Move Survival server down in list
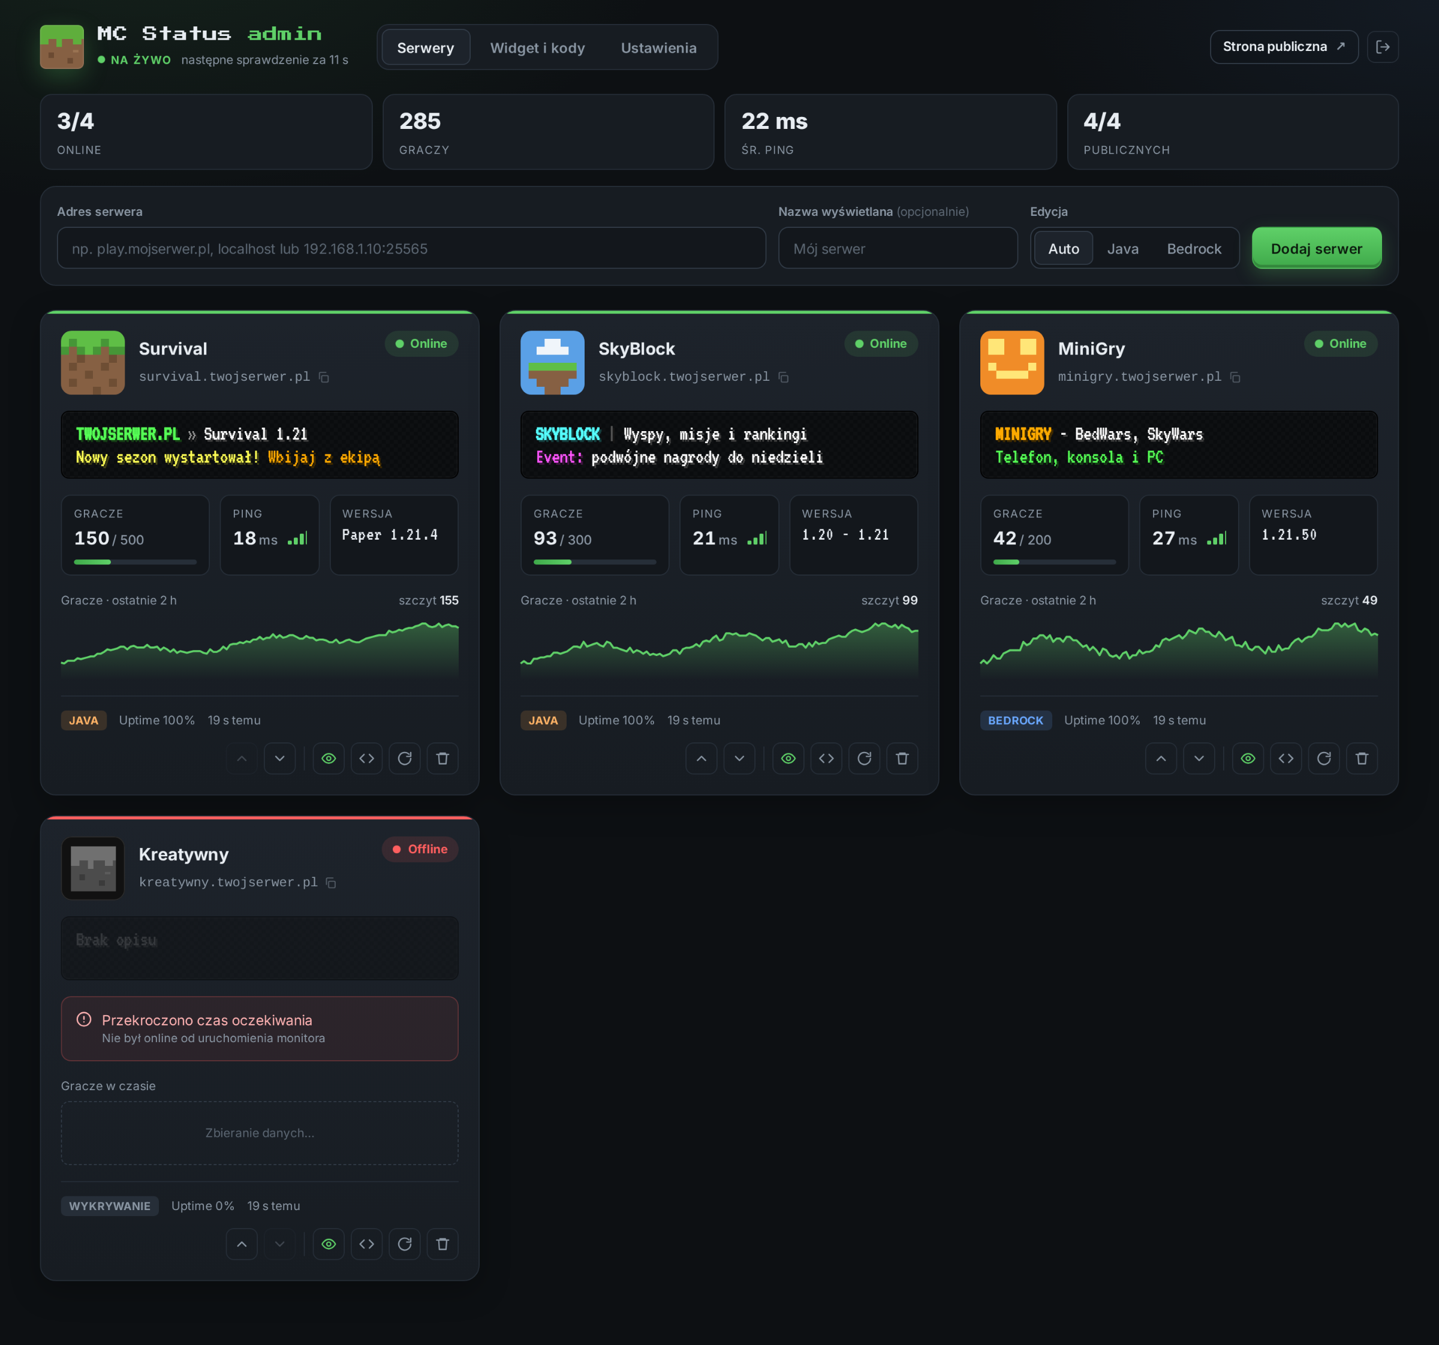 [280, 759]
